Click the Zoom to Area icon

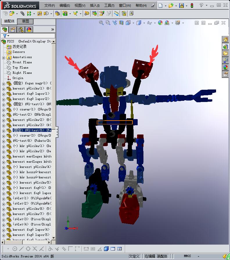108,23
